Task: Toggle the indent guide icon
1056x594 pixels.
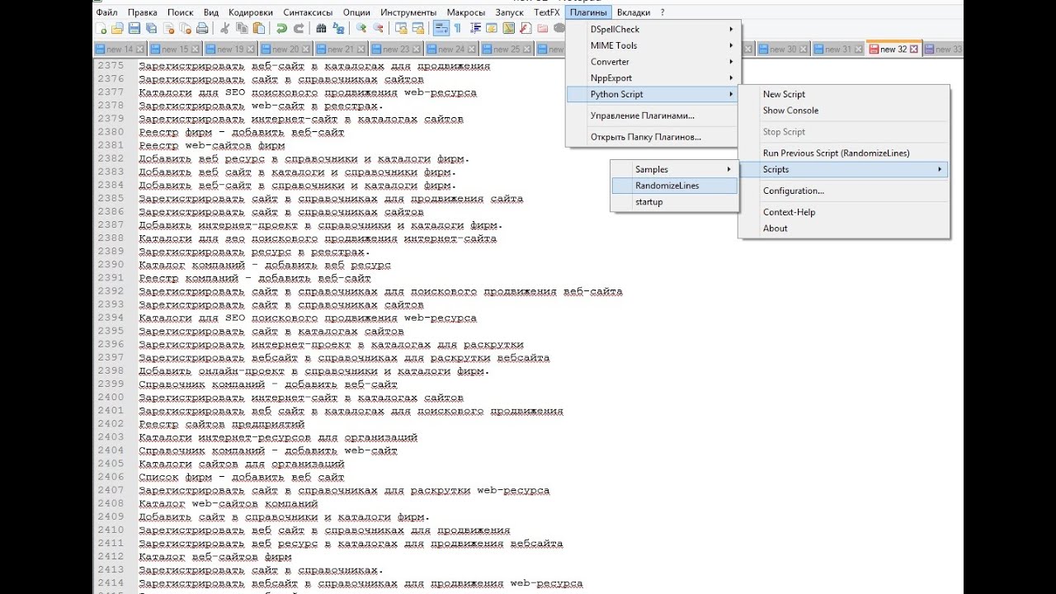Action: click(x=475, y=29)
